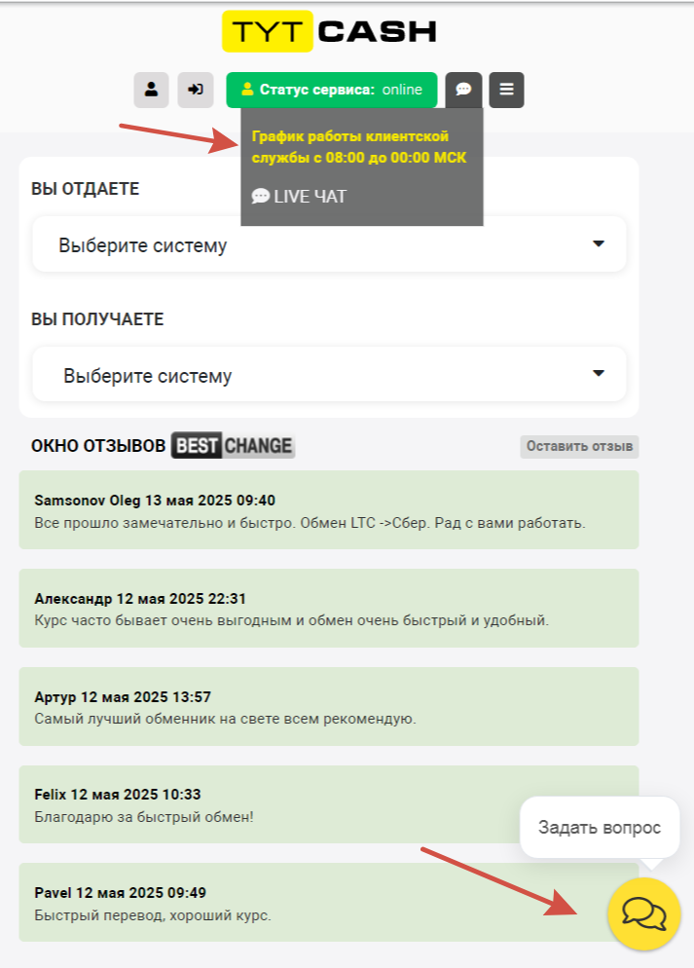Open the review by Samsonov Oleg
Screen dimensions: 694x968
point(329,510)
